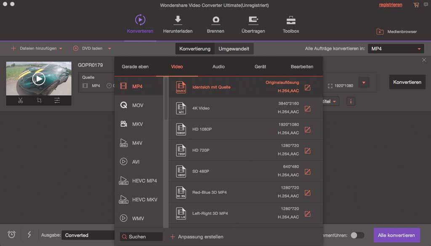Edit the Left-Right 3D MP4 preset settings
431x246 pixels.
[x=308, y=214]
